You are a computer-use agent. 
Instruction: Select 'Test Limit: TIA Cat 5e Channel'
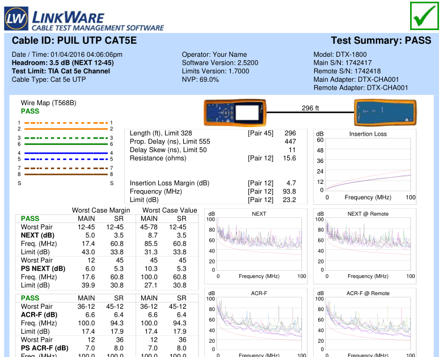(61, 71)
